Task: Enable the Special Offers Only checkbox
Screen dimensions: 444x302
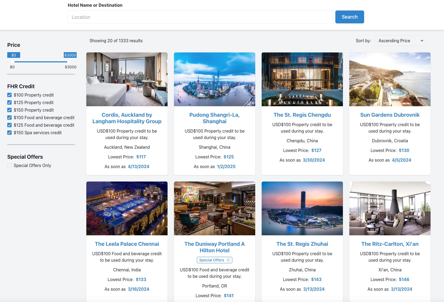Action: tap(9, 165)
